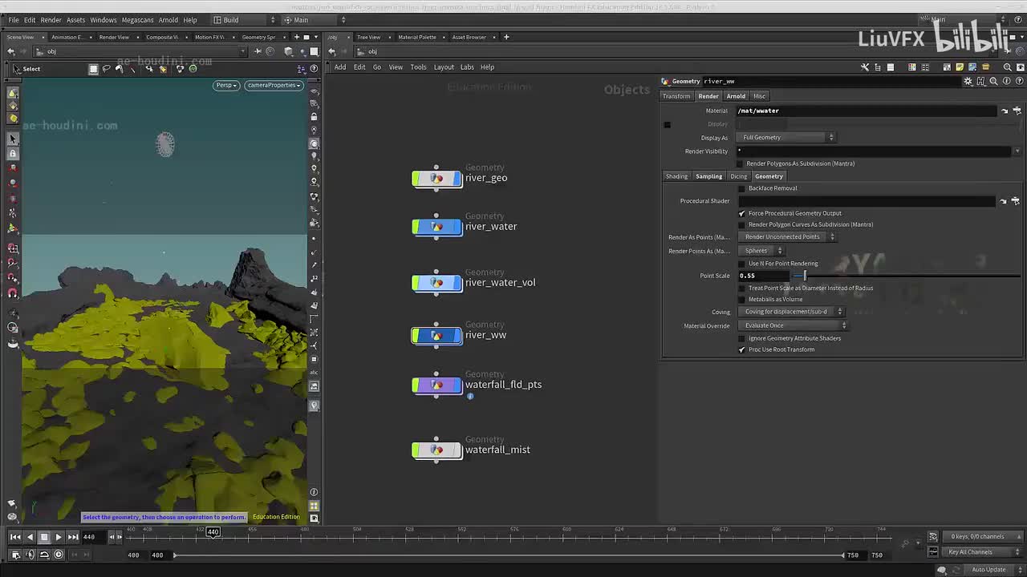Screen dimensions: 1027x577
Task: Select the waterfall_mist geometry node
Action: tap(437, 450)
